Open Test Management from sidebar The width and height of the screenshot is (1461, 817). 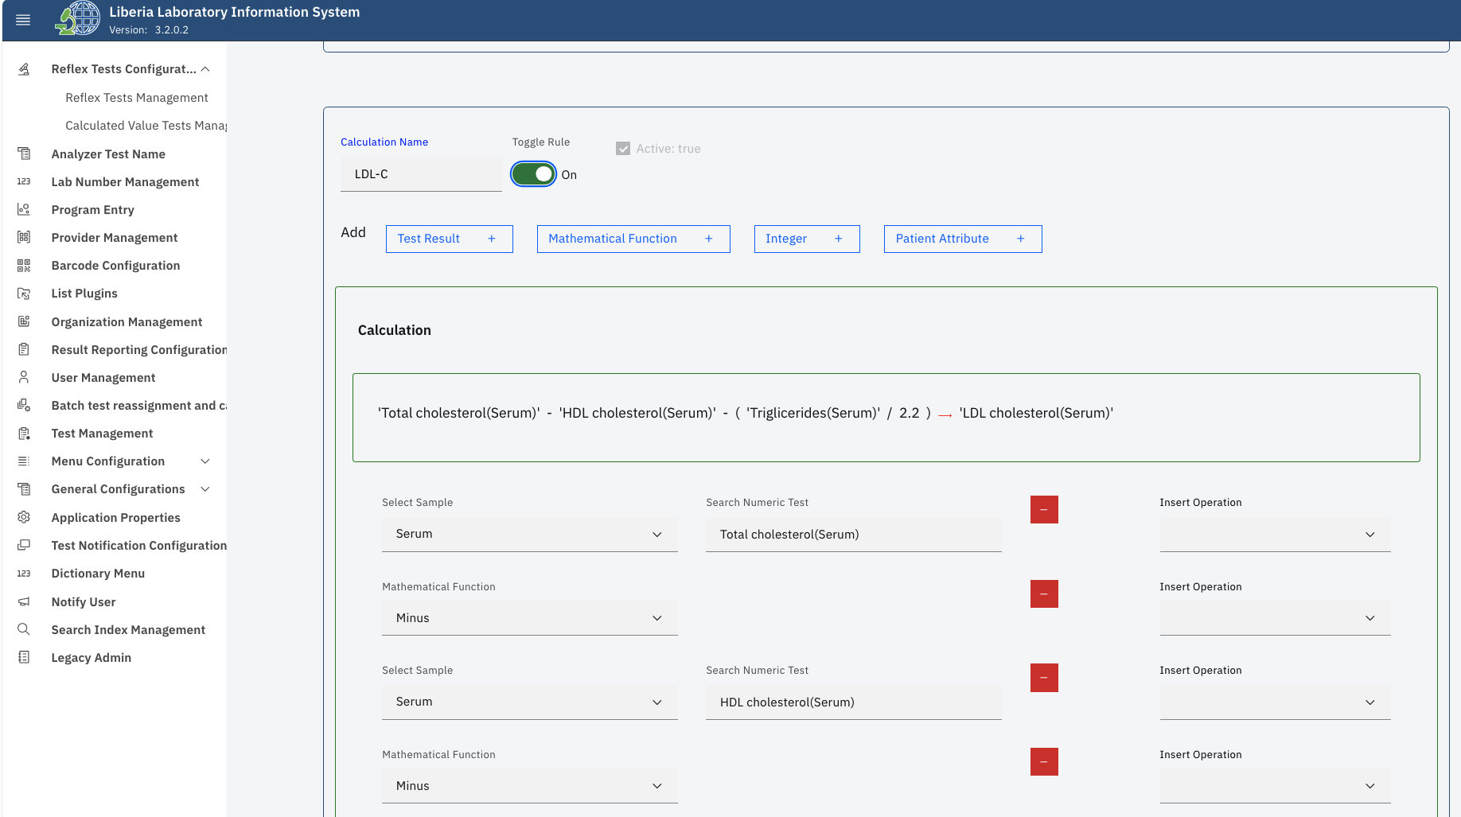coord(102,434)
